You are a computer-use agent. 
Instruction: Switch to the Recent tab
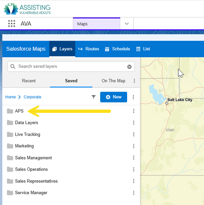pyautogui.click(x=29, y=81)
